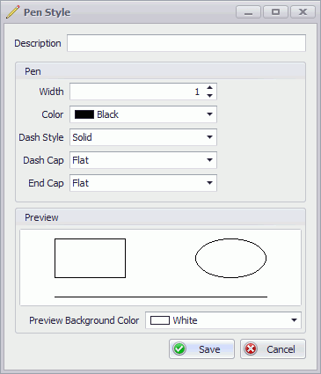Click the horizontal line in preview
This screenshot has height=374, width=321.
[x=161, y=297]
